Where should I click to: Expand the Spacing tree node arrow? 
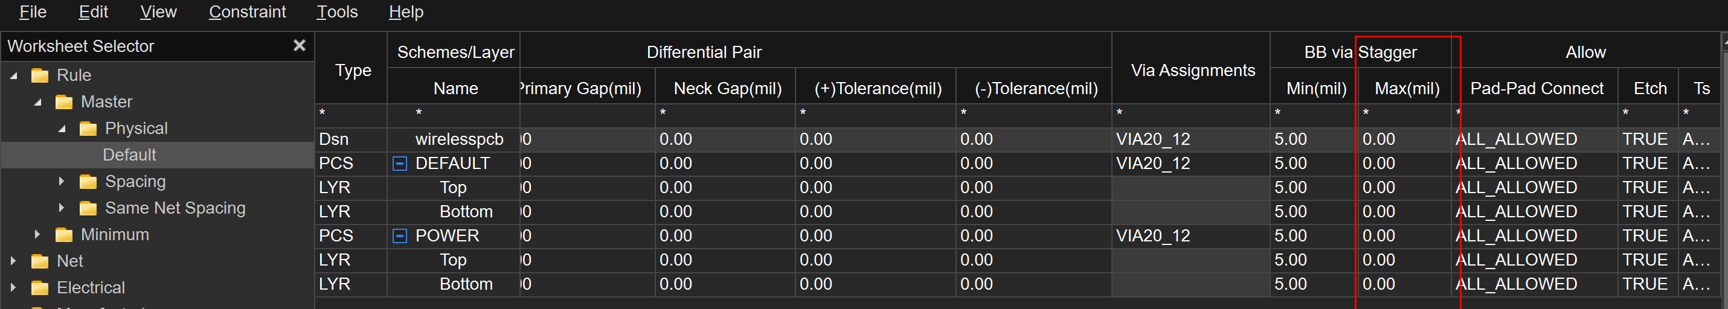[x=62, y=181]
